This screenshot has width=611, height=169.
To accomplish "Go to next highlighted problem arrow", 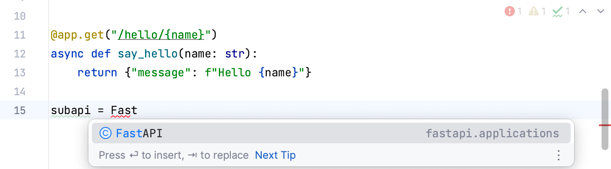I will click(x=601, y=12).
